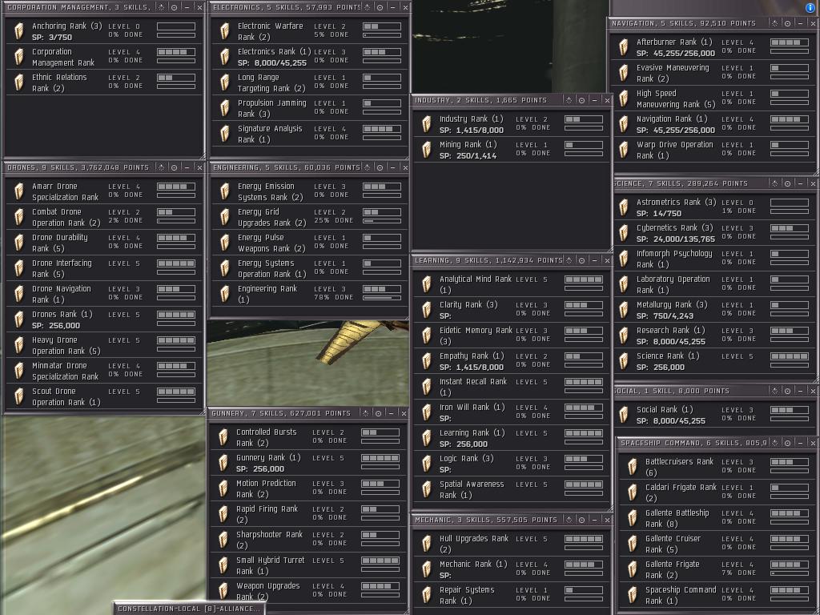The image size is (820, 615).
Task: Select the Signature Analysis skill book icon
Action: point(225,134)
